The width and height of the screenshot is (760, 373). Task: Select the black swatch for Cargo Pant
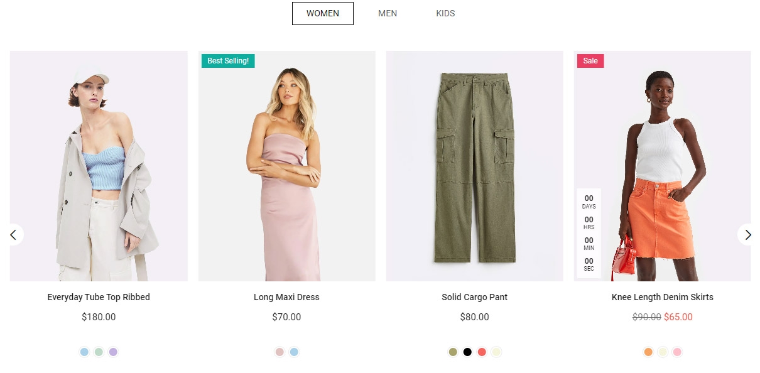(x=467, y=352)
